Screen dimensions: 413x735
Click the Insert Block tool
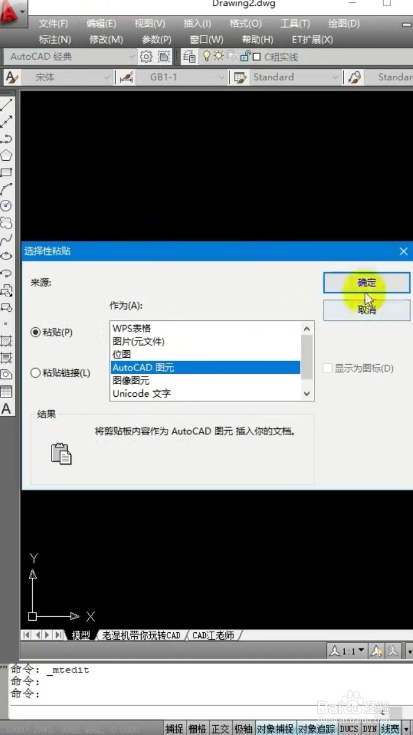click(x=6, y=290)
